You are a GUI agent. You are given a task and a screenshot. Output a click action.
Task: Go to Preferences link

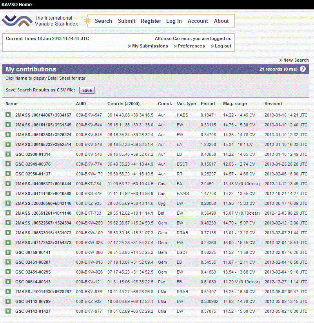[191, 46]
